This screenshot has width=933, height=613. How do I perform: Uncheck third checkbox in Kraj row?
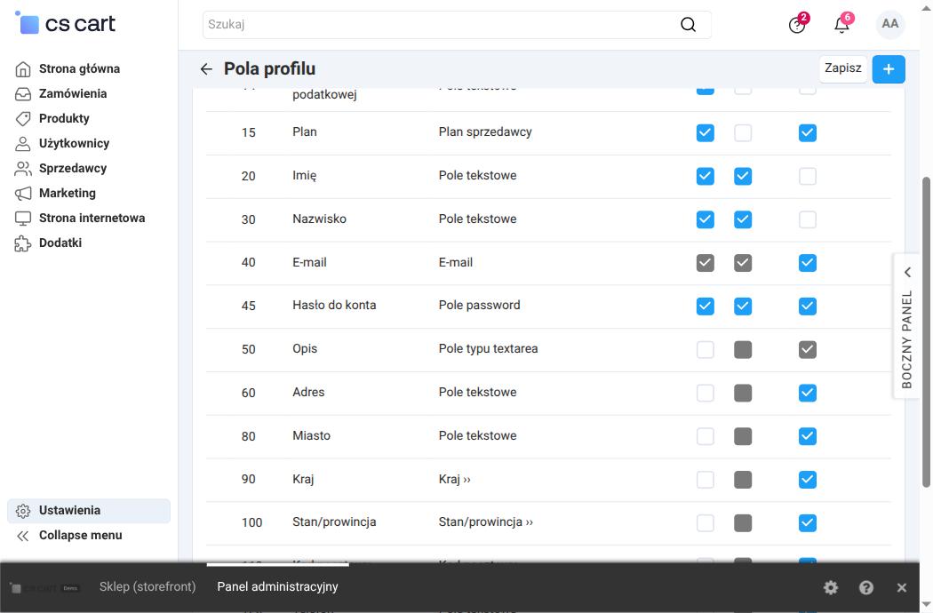tap(808, 480)
